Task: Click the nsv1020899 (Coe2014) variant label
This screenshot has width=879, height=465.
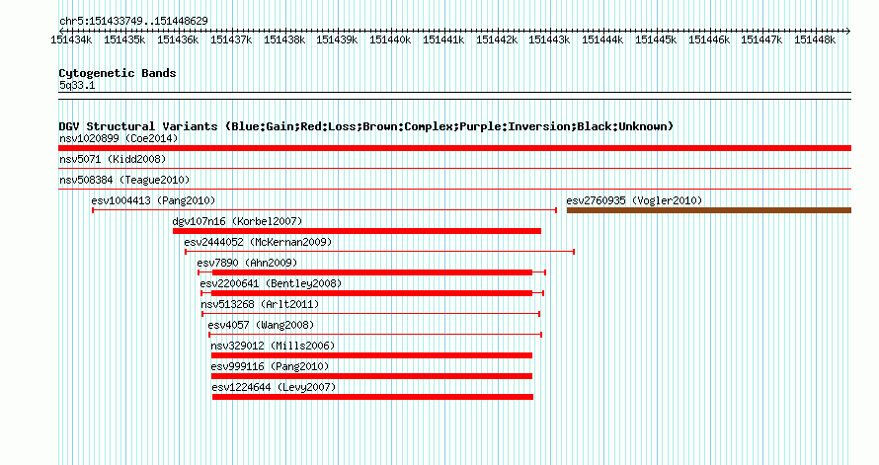Action: [x=119, y=138]
